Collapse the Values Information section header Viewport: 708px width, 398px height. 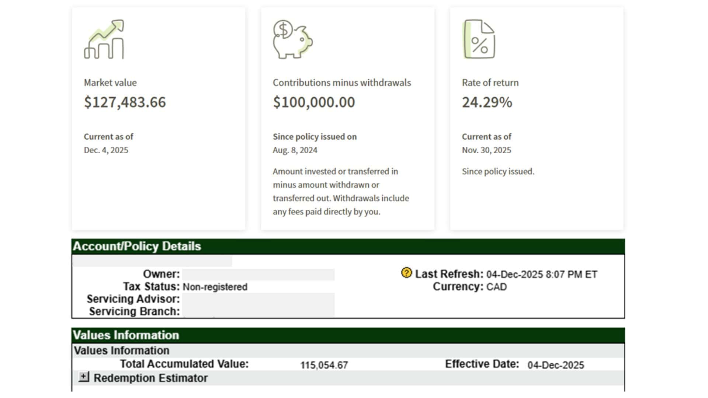click(126, 335)
